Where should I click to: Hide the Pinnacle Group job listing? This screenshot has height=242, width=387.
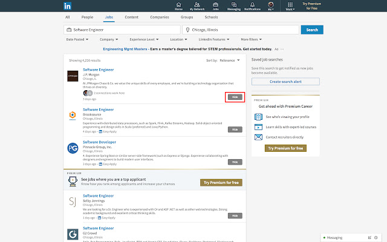click(x=235, y=162)
